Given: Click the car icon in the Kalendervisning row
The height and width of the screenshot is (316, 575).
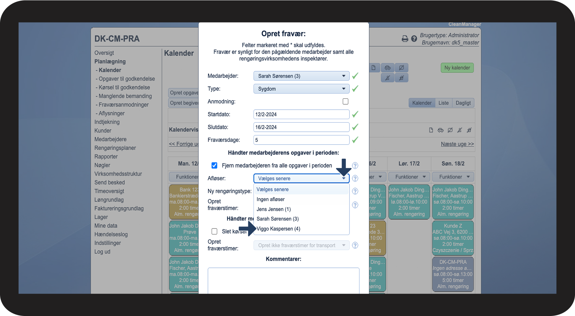Looking at the screenshot, I should (x=441, y=130).
